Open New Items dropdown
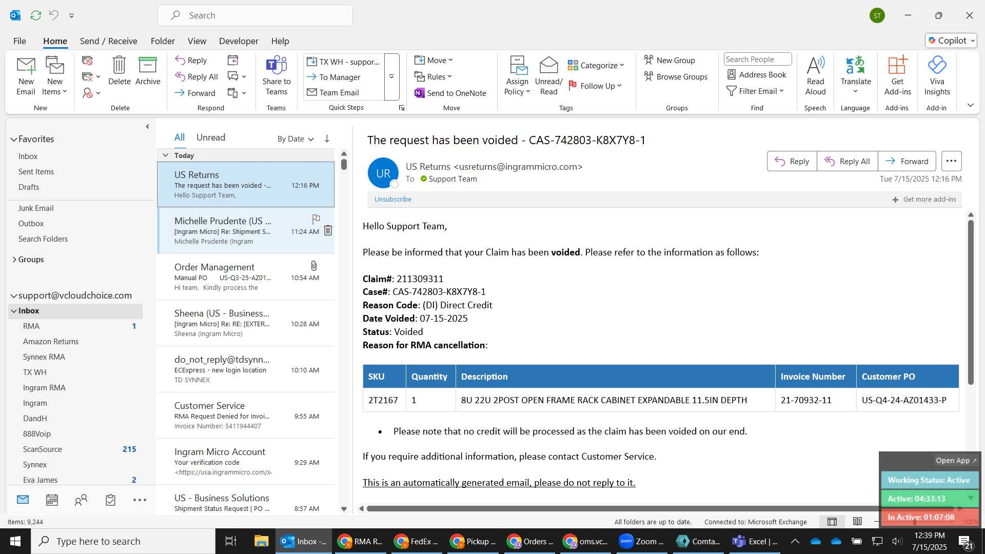 coord(54,76)
